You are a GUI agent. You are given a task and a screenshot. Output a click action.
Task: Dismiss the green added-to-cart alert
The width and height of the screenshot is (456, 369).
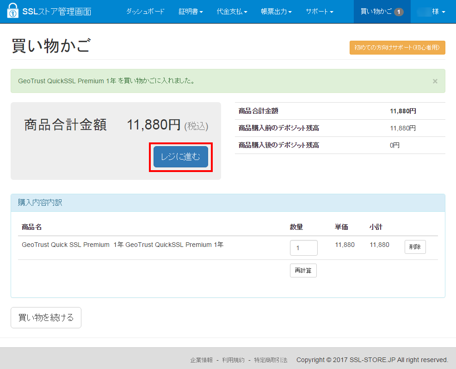[435, 81]
